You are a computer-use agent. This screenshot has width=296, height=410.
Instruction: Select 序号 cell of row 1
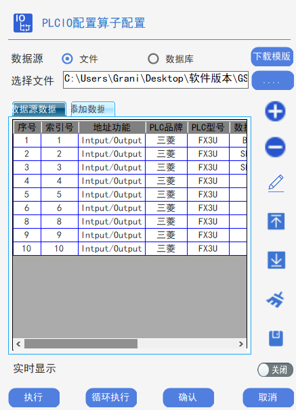click(x=27, y=141)
